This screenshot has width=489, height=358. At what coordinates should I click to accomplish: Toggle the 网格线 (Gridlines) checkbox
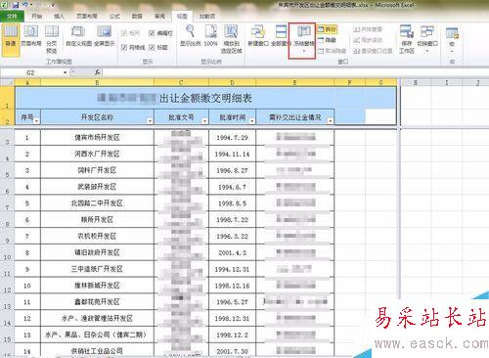click(124, 47)
